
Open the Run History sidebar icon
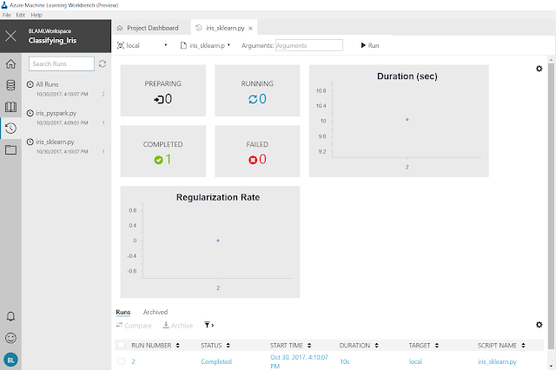pos(10,128)
